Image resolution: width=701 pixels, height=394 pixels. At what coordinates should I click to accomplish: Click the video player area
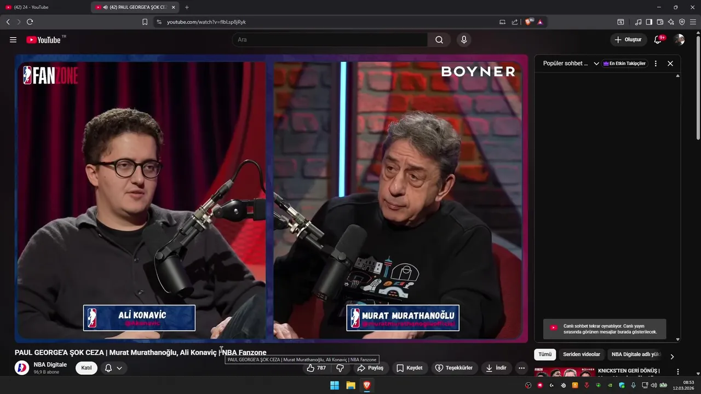(271, 198)
